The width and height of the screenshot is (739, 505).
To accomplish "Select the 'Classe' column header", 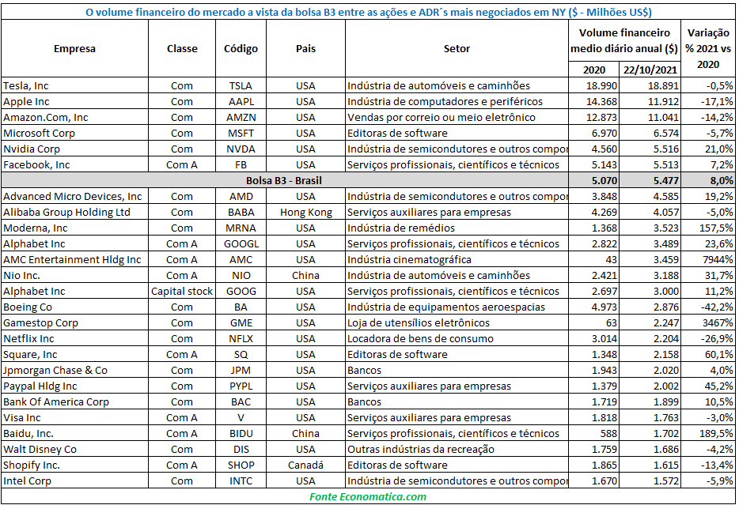I will point(182,48).
